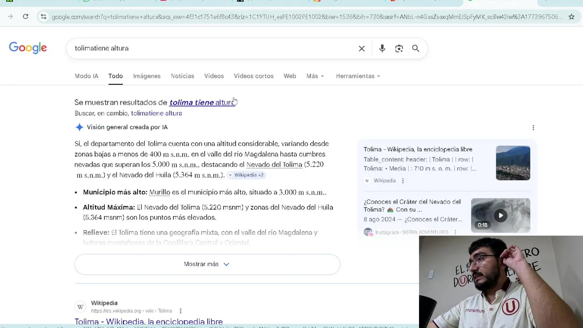583x328 pixels.
Task: Open Google Lens image search icon
Action: tap(399, 48)
